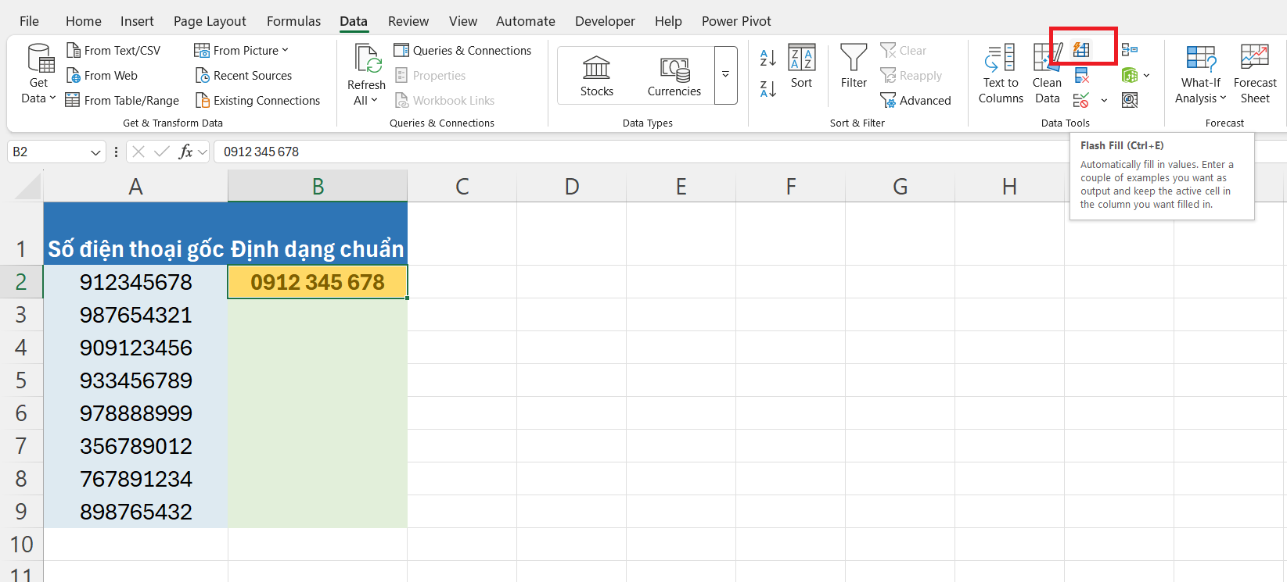Click the Consolidate icon
Screen dimensions: 1287x582
[1129, 50]
